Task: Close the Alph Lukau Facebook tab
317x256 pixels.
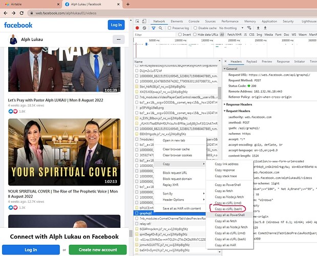Action: pyautogui.click(x=118, y=4)
